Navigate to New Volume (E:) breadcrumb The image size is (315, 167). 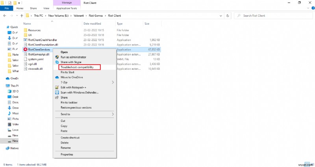click(58, 16)
